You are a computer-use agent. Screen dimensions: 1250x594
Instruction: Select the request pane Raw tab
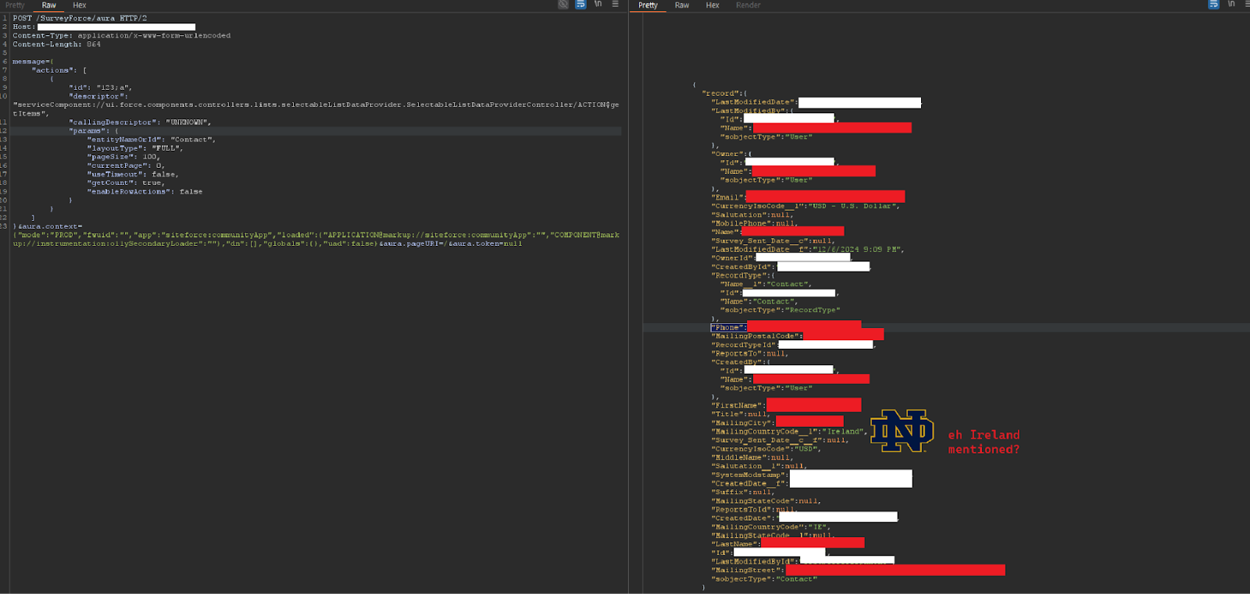(48, 5)
